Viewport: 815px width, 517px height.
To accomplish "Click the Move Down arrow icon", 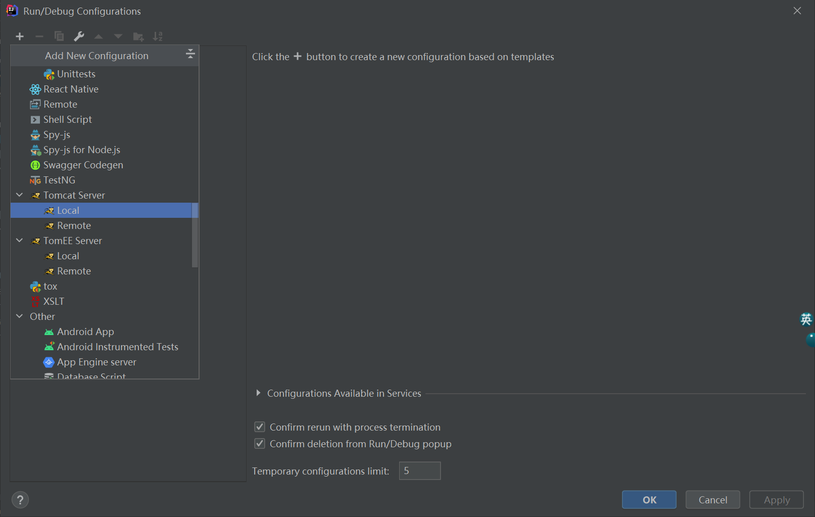I will tap(118, 36).
